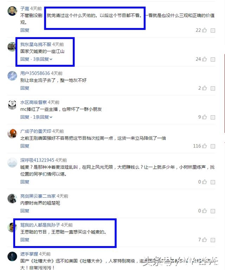225x270 pixels.
Task: Like the comment with 116 likes
Action: coord(205,146)
